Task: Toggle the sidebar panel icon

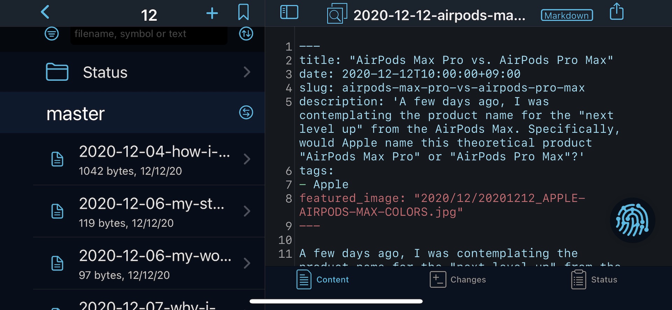Action: pos(289,12)
